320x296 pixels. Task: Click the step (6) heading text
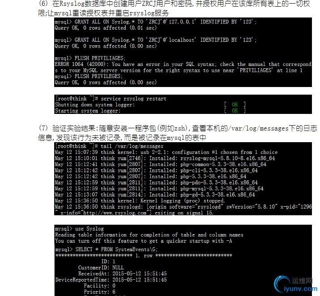coord(174,9)
